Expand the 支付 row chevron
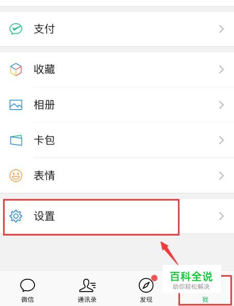 [221, 29]
